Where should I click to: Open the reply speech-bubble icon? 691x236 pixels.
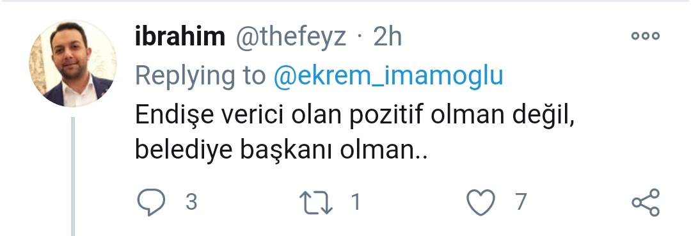tap(151, 202)
